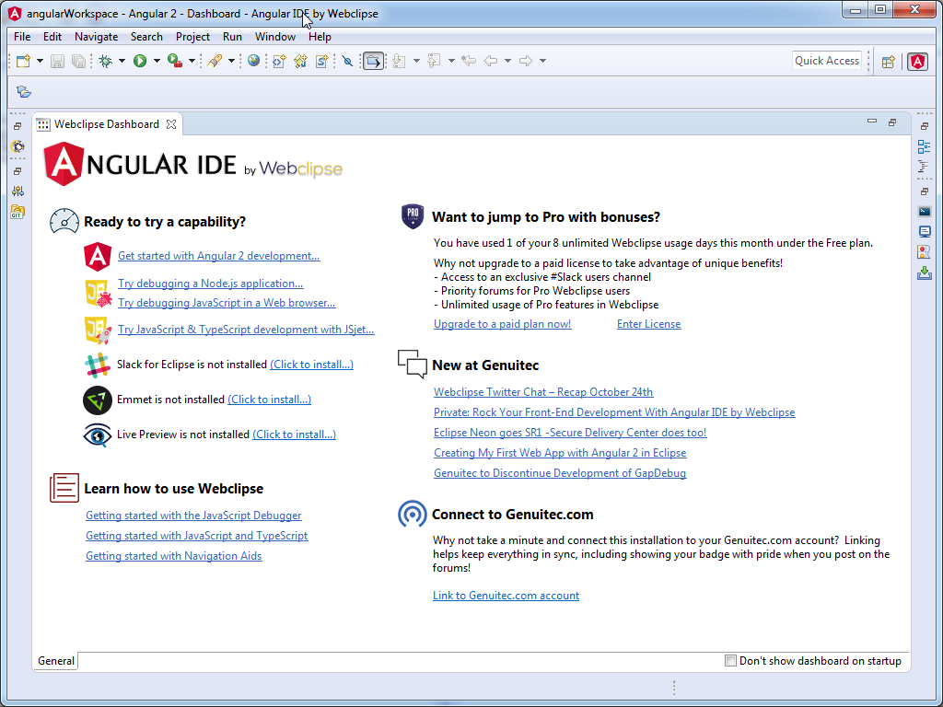Image resolution: width=943 pixels, height=707 pixels.
Task: Minimize the dashboard editor area
Action: point(872,122)
